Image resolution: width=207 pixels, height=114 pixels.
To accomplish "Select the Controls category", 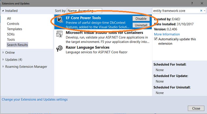I will tap(13, 24).
